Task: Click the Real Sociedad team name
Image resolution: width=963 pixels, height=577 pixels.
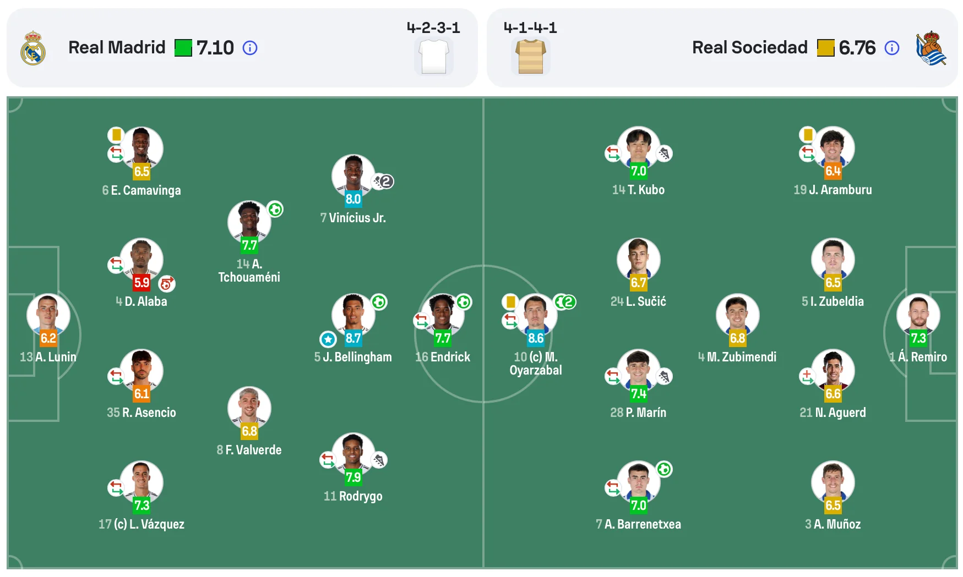Action: [749, 48]
